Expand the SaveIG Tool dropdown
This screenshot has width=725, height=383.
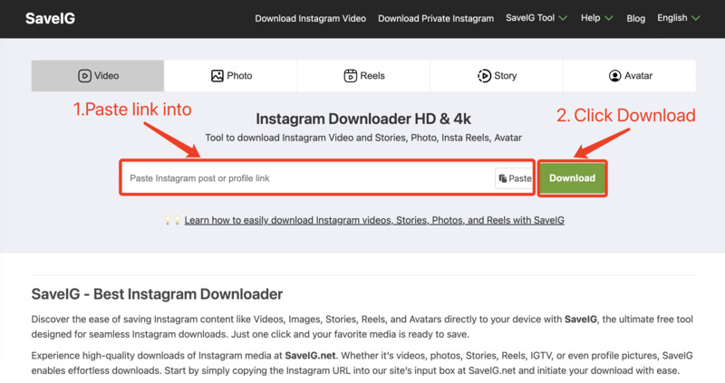pyautogui.click(x=536, y=18)
